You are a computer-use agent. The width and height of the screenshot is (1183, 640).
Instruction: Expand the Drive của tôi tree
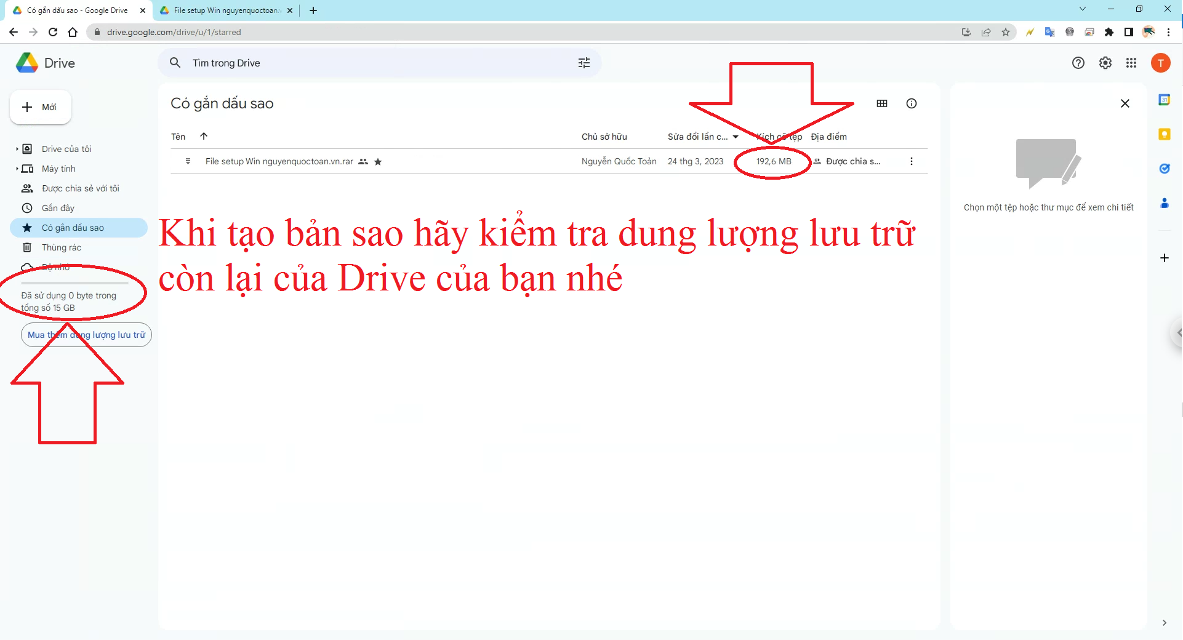tap(17, 149)
